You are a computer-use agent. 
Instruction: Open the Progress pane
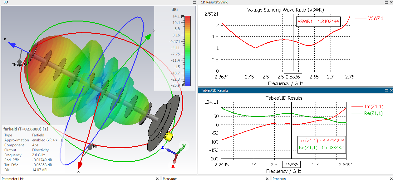click(279, 178)
